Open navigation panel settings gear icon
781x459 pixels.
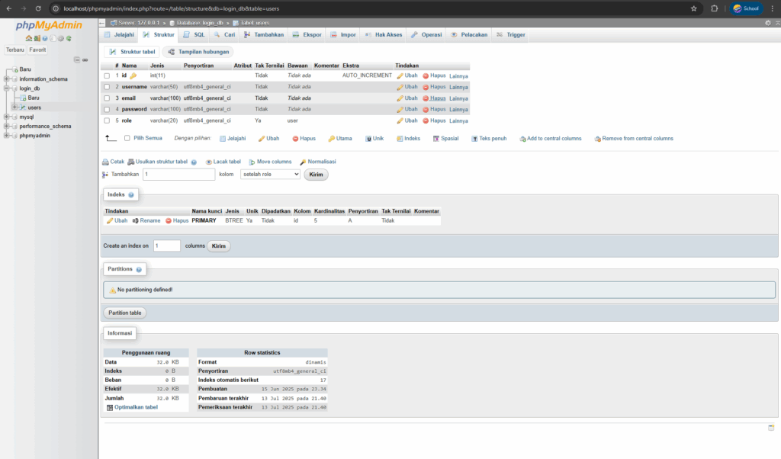point(61,38)
